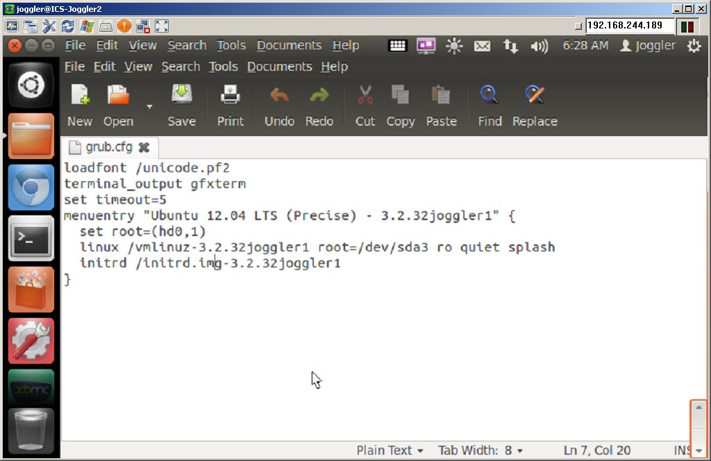Open the volume speaker indicator
This screenshot has width=711, height=461.
(x=539, y=46)
